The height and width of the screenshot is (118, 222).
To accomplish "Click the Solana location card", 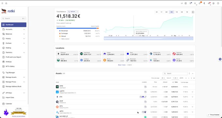I will tap(160, 60).
